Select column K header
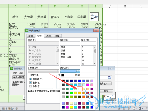This screenshot has height=111, width=148. click(x=125, y=6)
